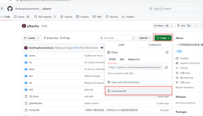
Task: Click the Dockerfile file icon
Action: [x=26, y=110]
